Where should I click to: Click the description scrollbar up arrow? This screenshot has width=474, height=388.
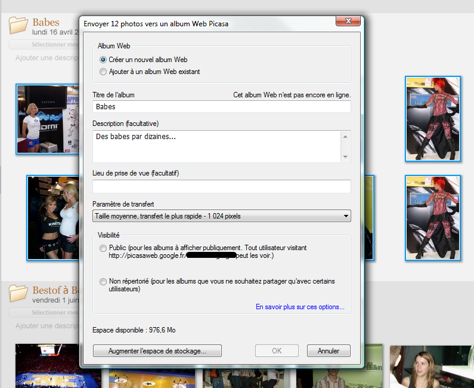[345, 137]
